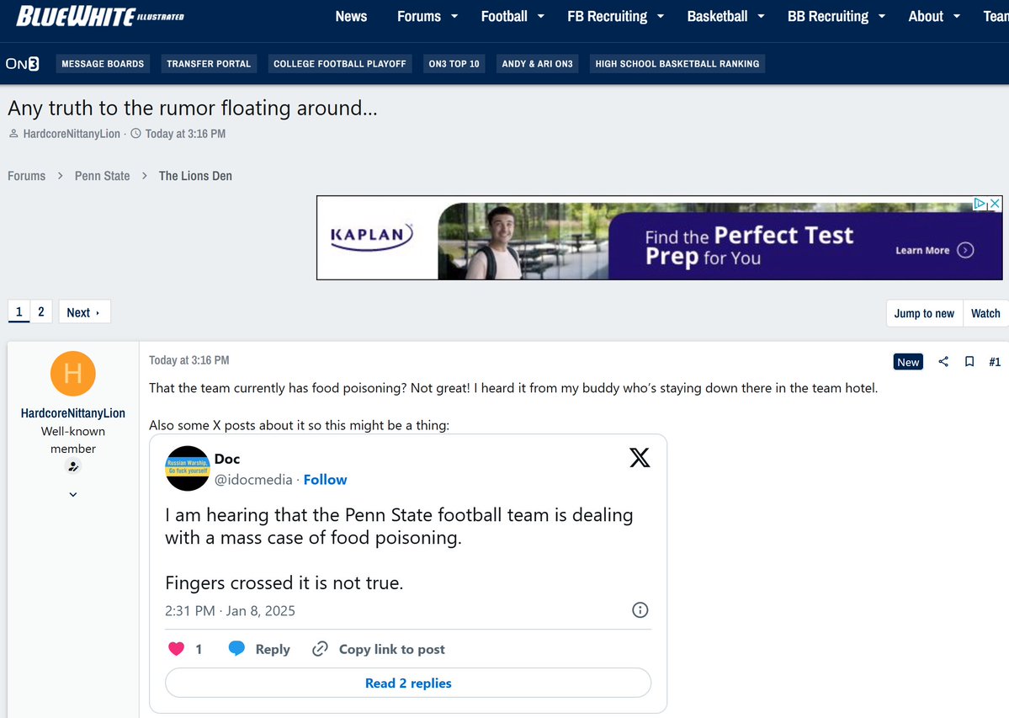Viewport: 1009px width, 718px height.
Task: Open the News menu item
Action: click(x=352, y=16)
